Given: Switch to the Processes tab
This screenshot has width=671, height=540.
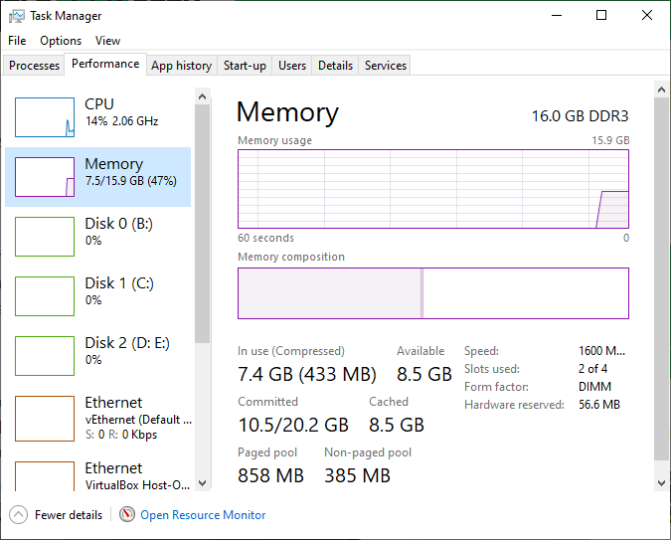Looking at the screenshot, I should [x=35, y=66].
